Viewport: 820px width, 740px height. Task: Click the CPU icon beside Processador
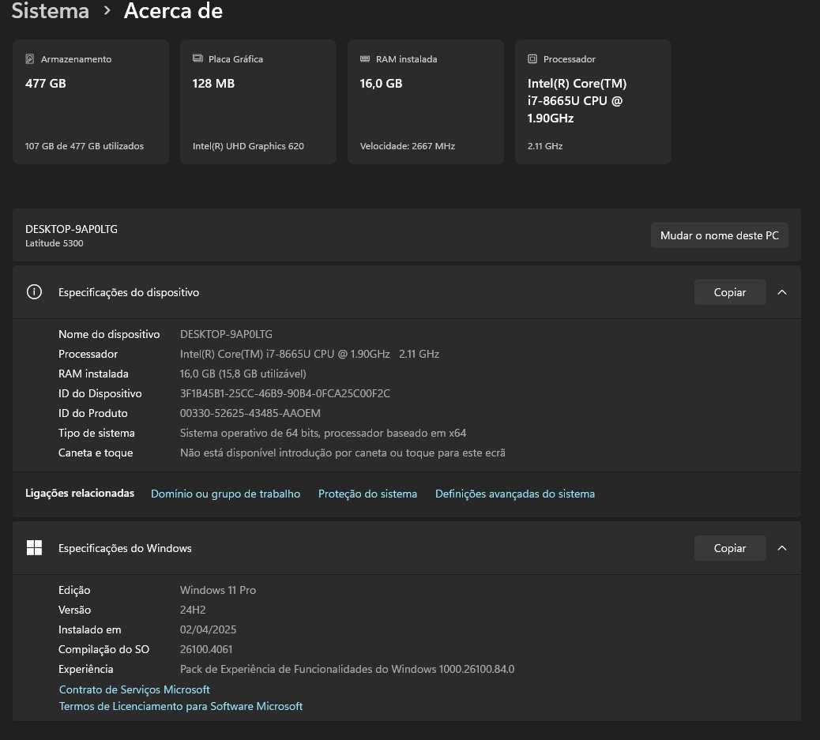coord(532,58)
